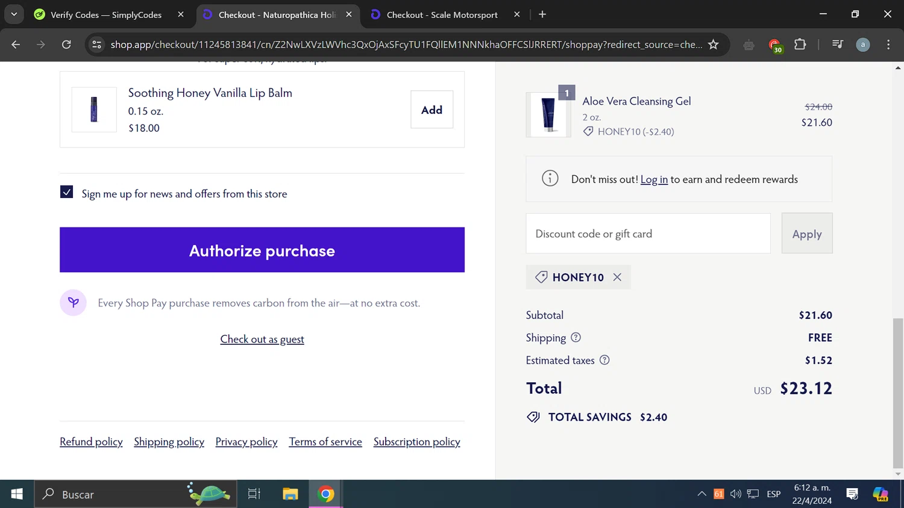This screenshot has width=904, height=508.
Task: Go back to the previous page
Action: pos(16,45)
